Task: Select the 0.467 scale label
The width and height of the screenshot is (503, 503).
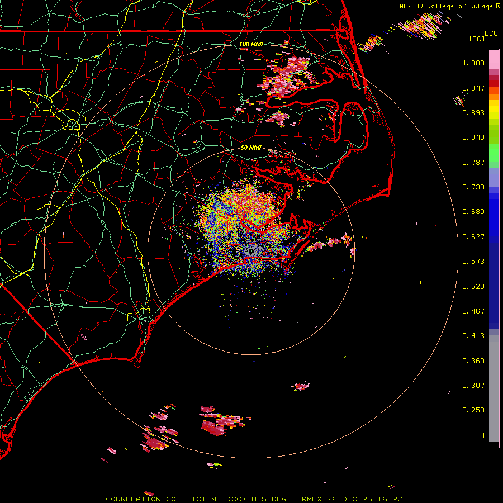Action: (x=473, y=311)
